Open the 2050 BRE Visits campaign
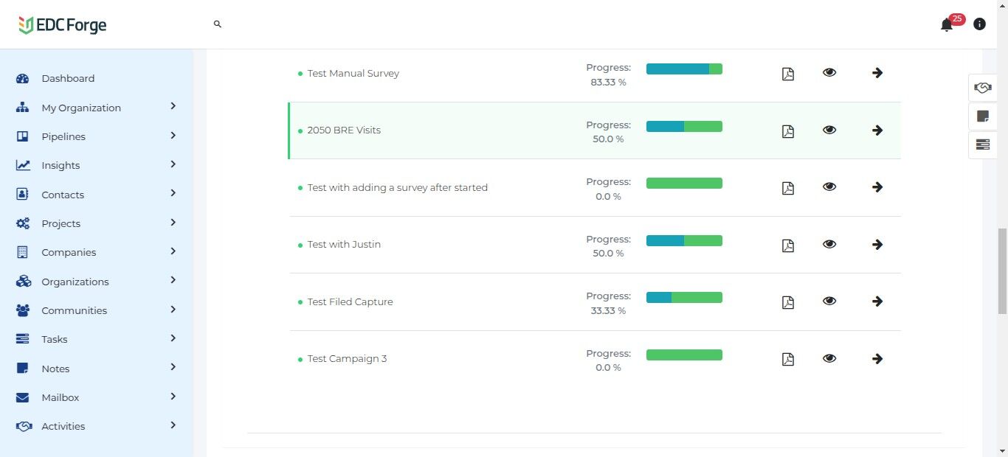Viewport: 1008px width, 457px height. 344,130
